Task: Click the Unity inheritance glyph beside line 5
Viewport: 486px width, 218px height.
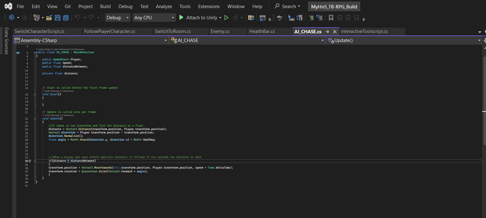Action: [18, 53]
